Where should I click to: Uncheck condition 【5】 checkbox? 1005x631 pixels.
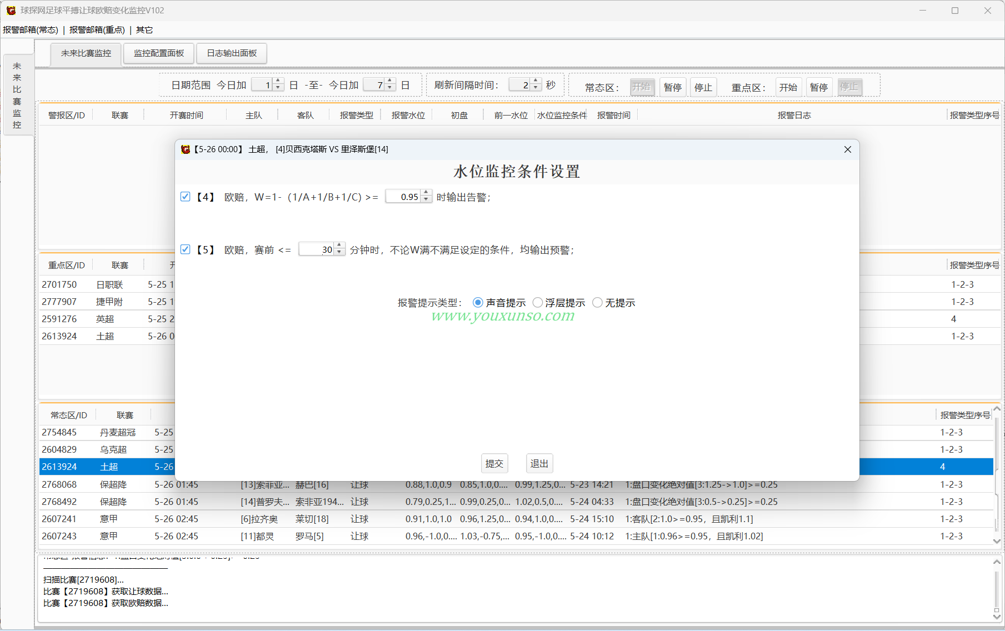(x=186, y=249)
